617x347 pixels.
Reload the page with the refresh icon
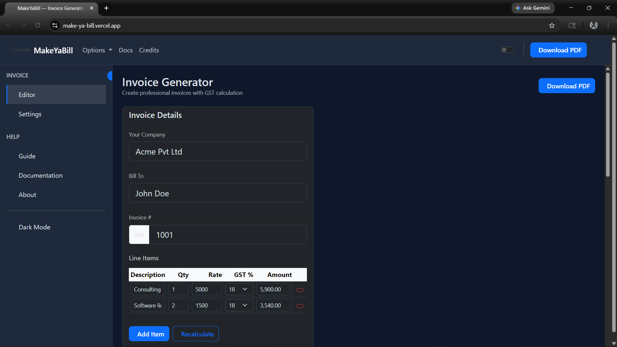[38, 25]
